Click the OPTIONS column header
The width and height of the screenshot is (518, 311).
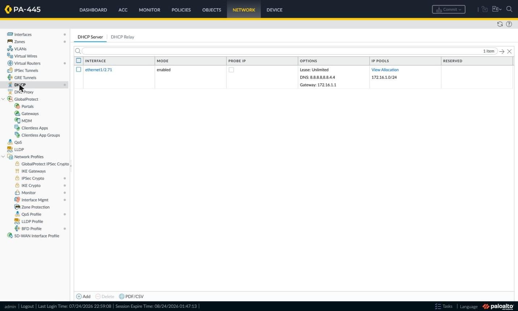point(334,61)
